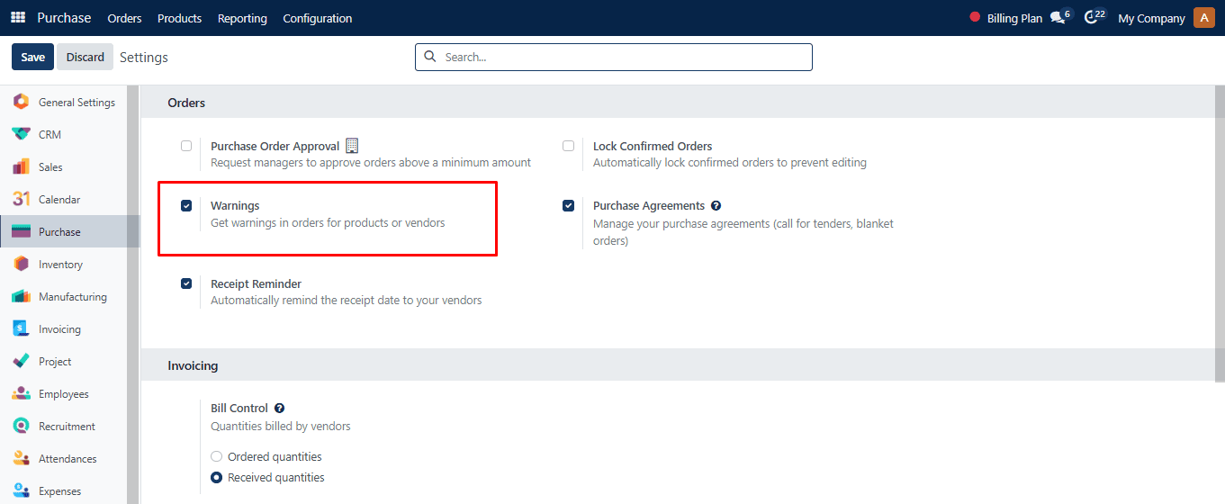Click the Receipt Reminder setting label

point(256,283)
